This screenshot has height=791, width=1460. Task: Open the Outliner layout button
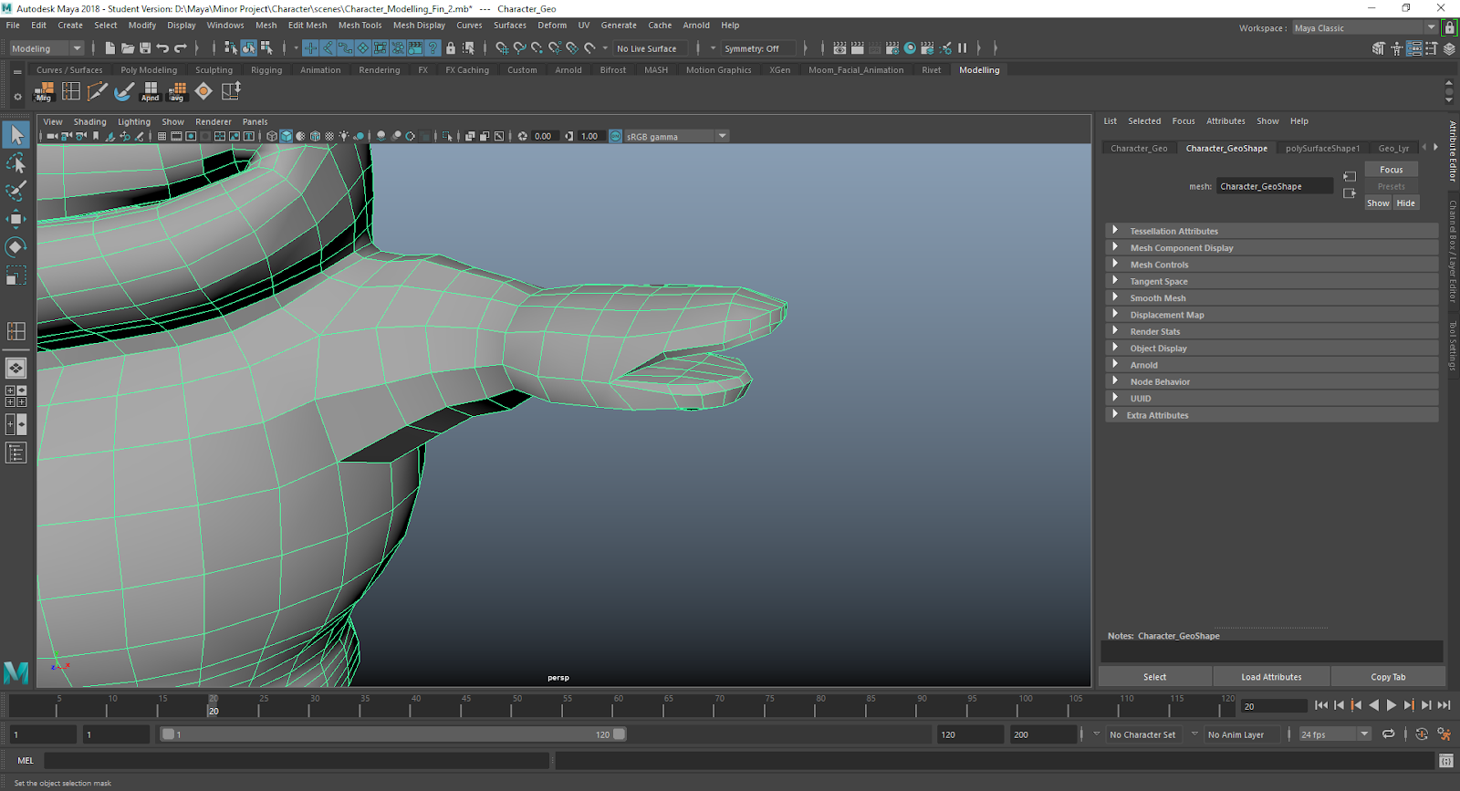coord(16,453)
